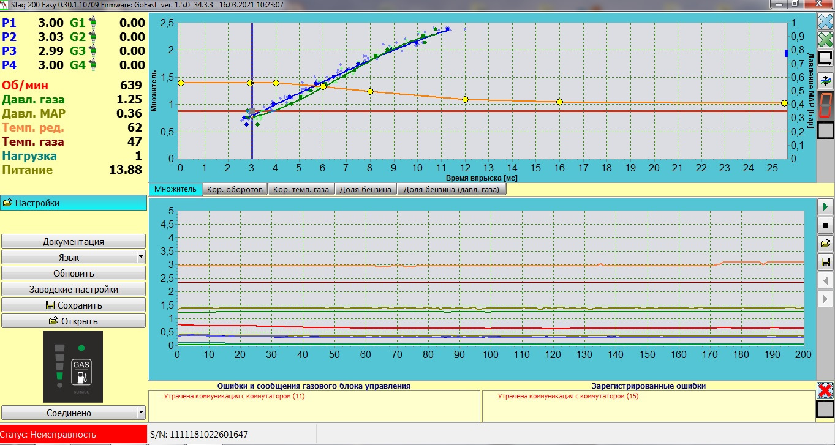Switch to the Доля бензина tab
The width and height of the screenshot is (835, 445).
(x=366, y=190)
